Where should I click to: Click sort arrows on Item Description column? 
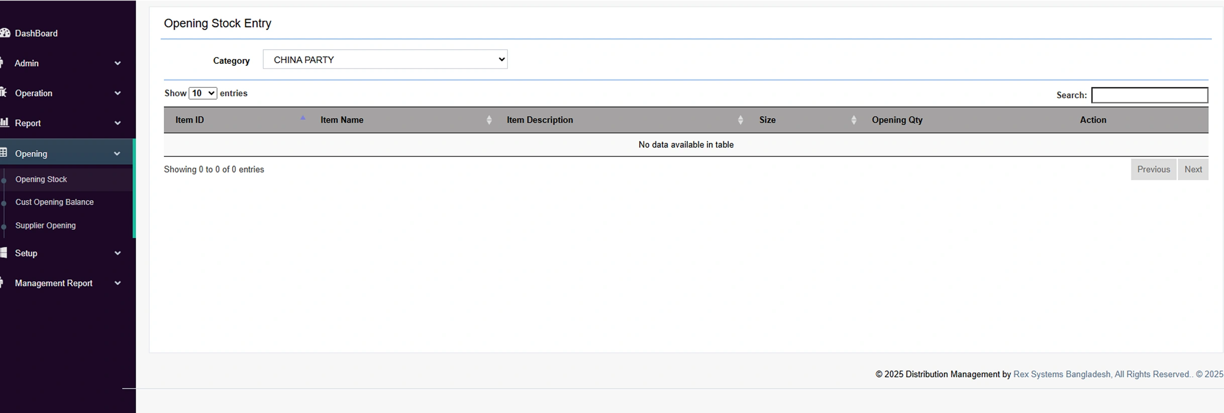click(x=740, y=120)
